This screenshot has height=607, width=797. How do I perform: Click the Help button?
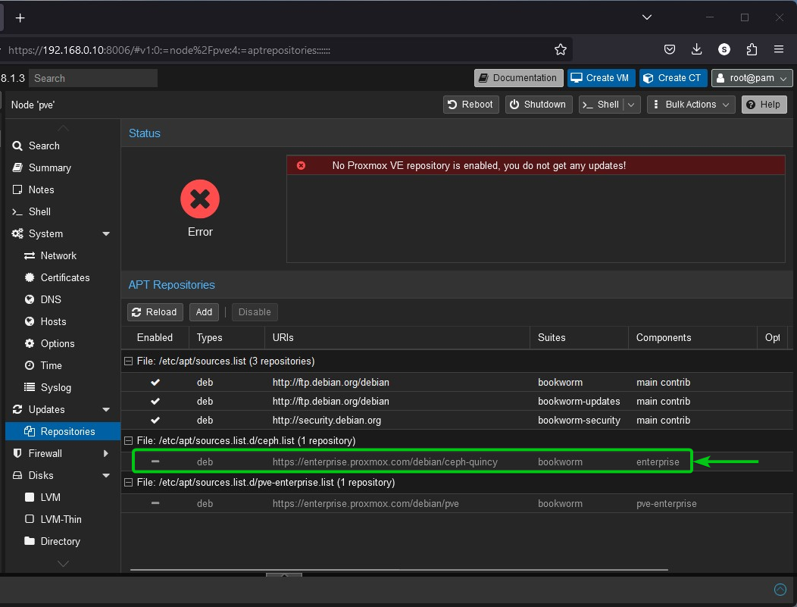pos(764,105)
